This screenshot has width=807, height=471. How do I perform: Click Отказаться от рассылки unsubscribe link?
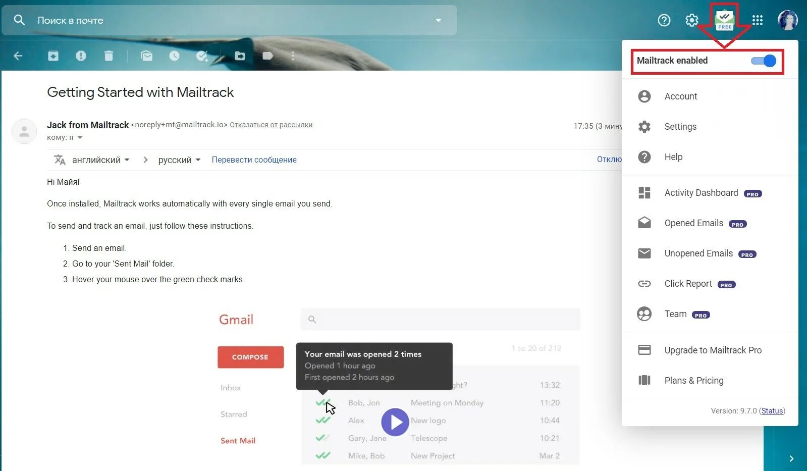click(x=271, y=125)
